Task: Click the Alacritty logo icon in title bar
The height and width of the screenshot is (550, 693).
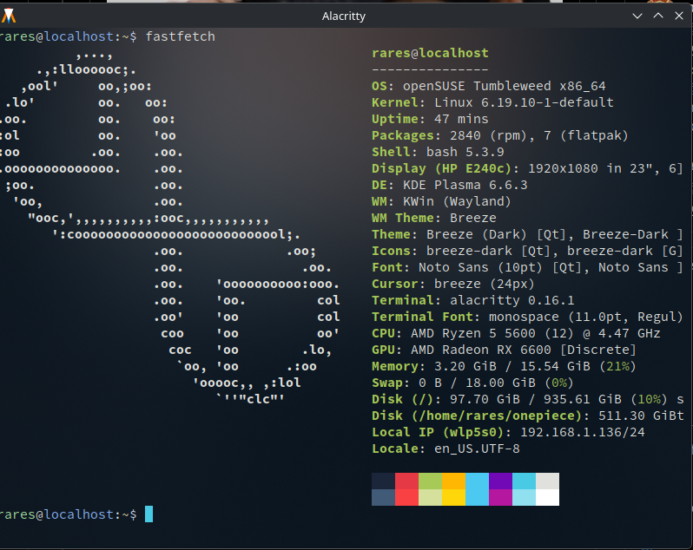Action: coord(9,16)
